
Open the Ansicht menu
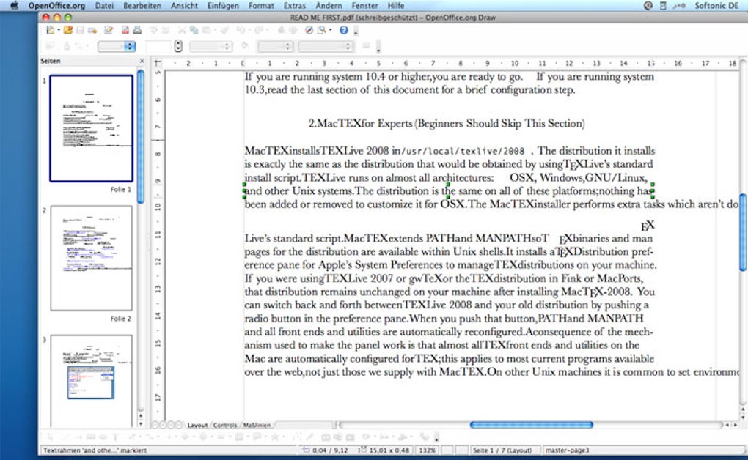tap(184, 6)
